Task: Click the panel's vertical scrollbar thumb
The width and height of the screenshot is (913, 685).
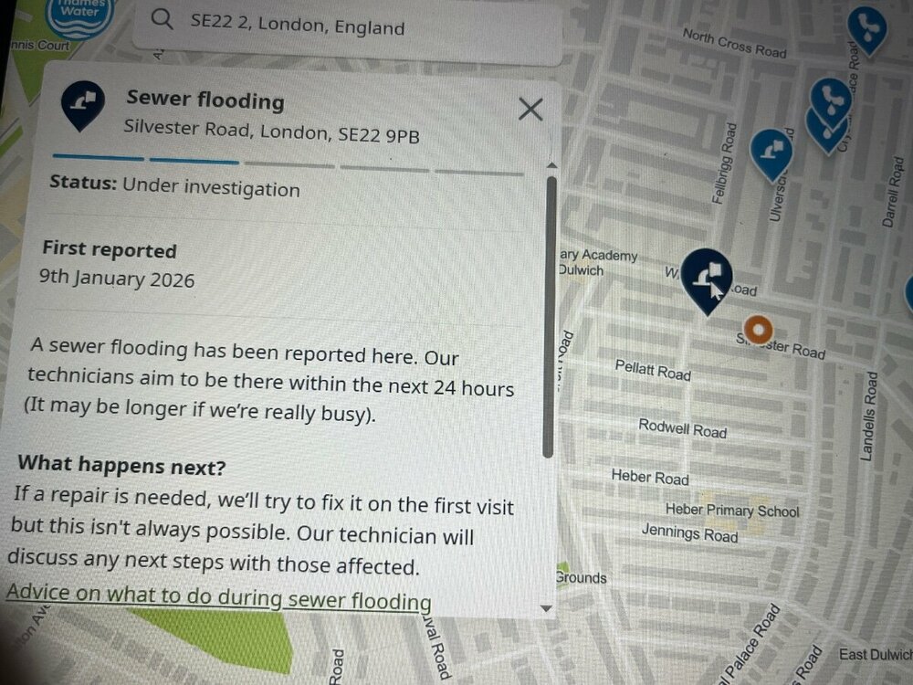Action: pos(550,317)
